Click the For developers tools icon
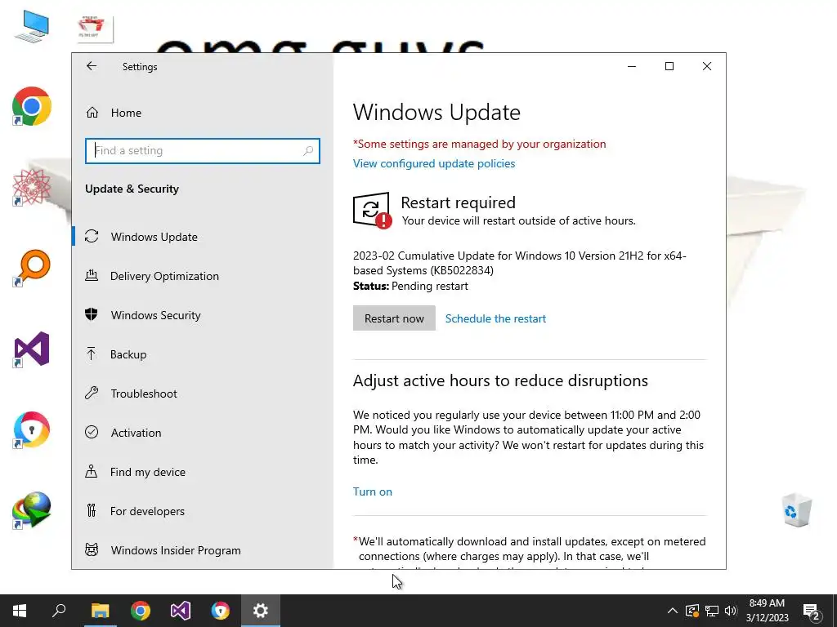 tap(92, 511)
